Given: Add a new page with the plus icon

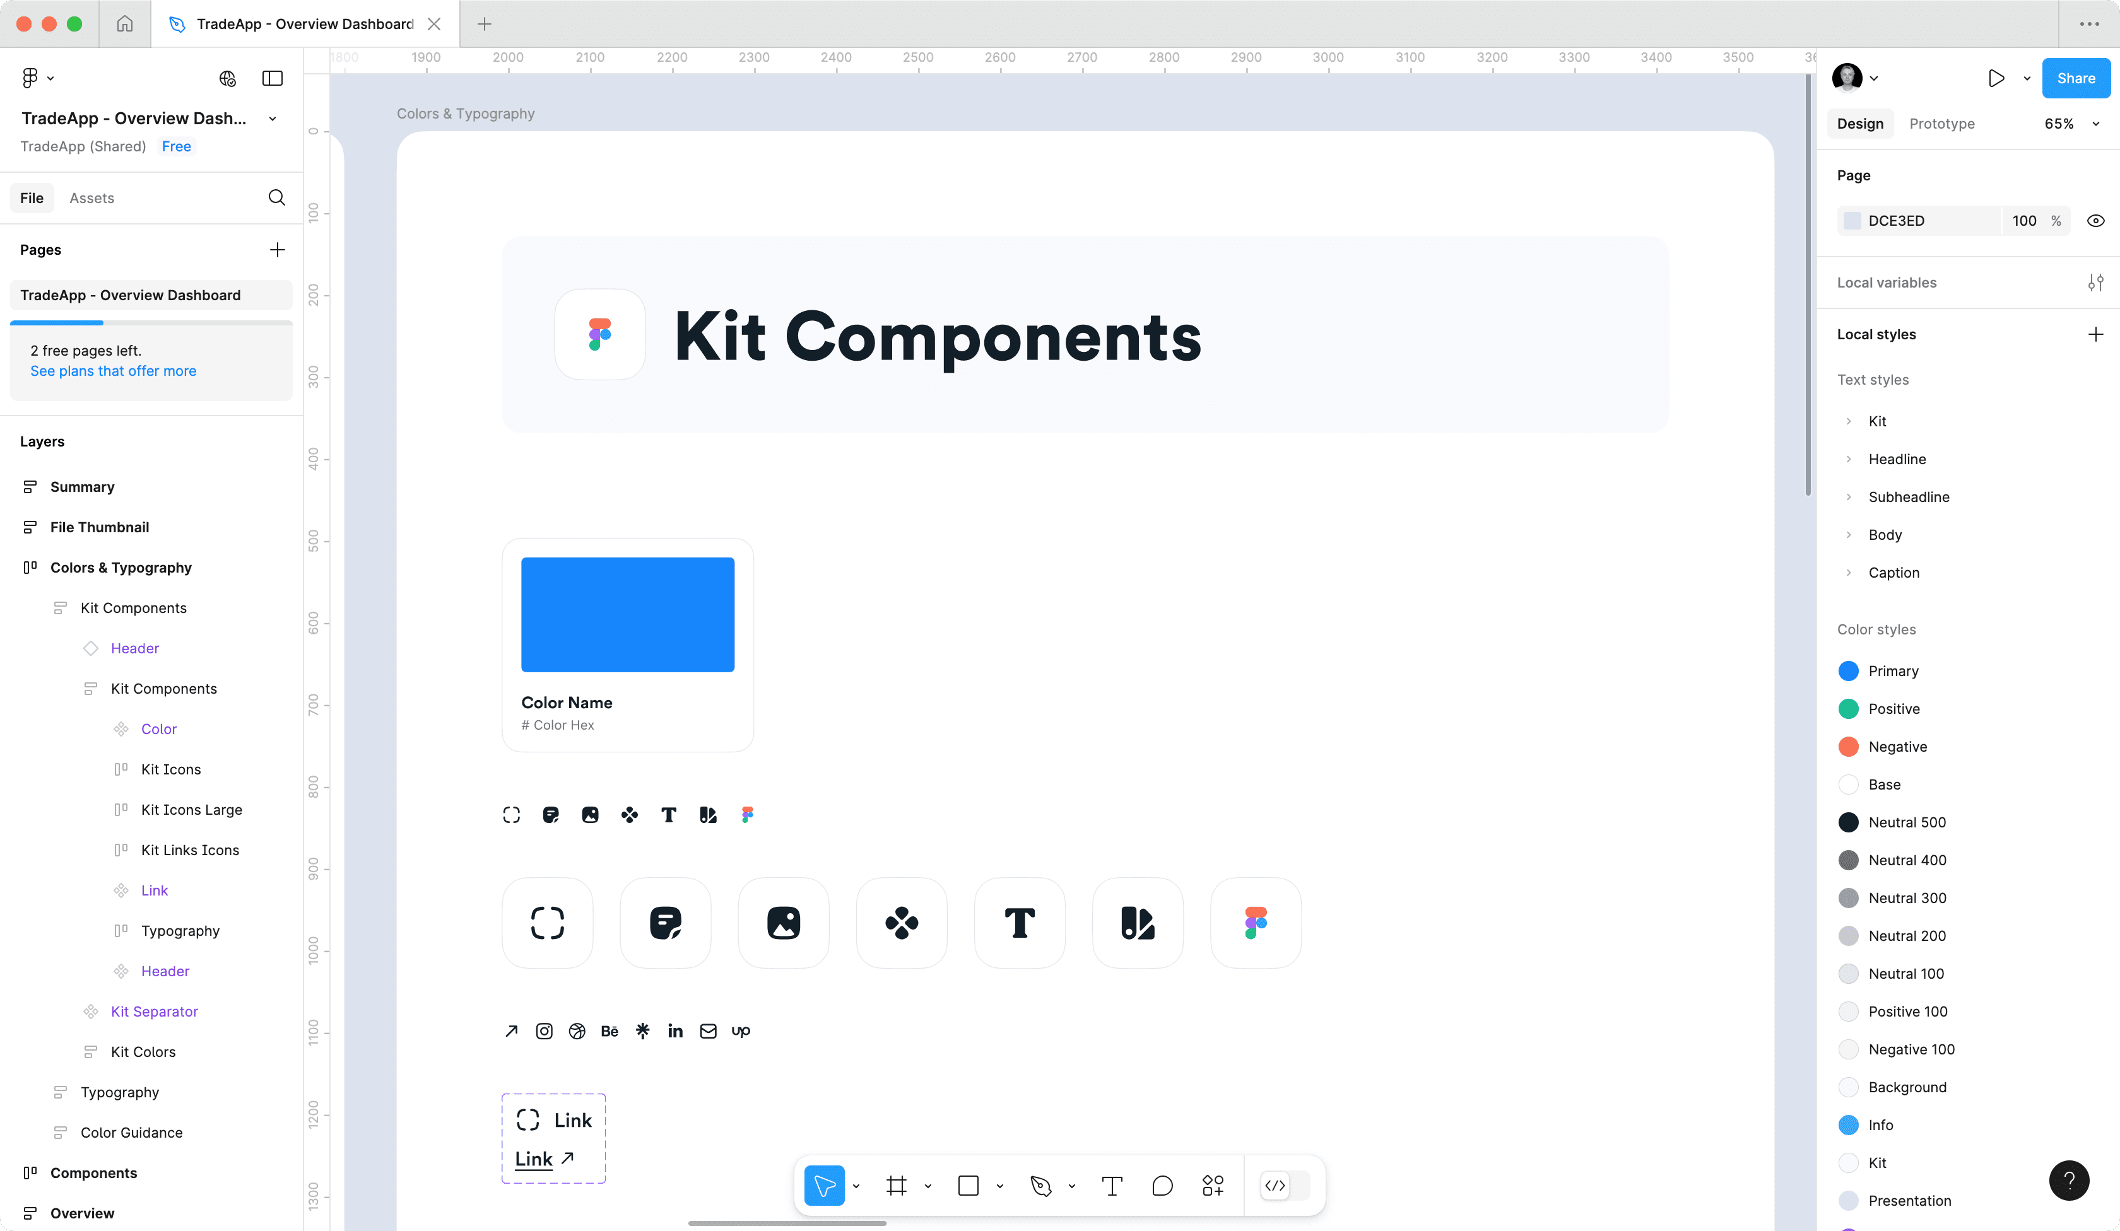Looking at the screenshot, I should [277, 250].
